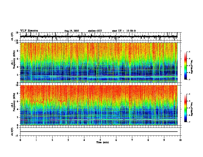Viewport: 203px width, 157px height.
Task: Select the "Time (min)" axis label
Action: tap(103, 142)
